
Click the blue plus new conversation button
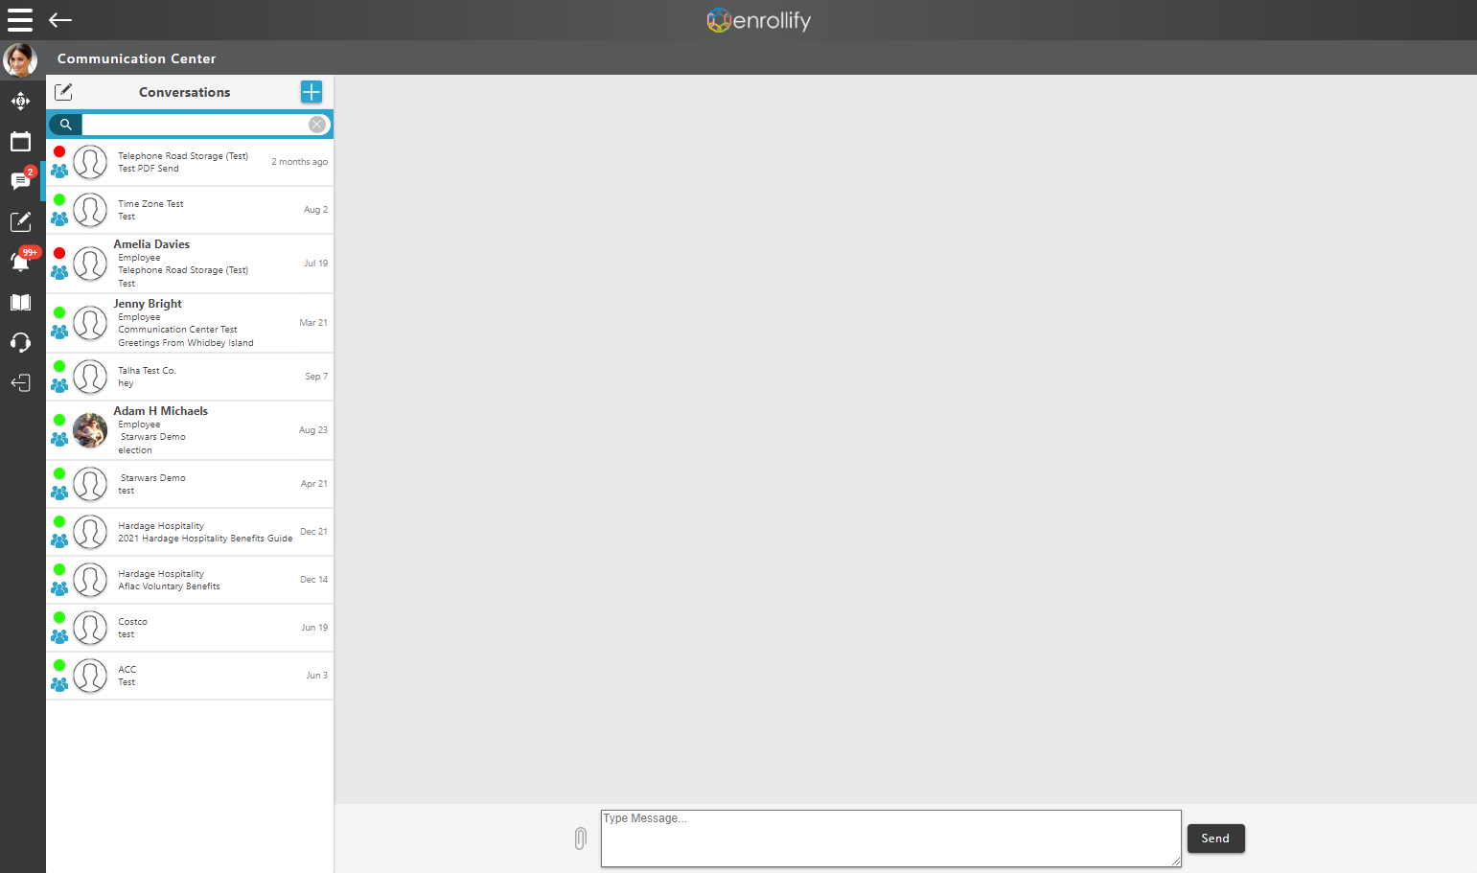tap(312, 92)
